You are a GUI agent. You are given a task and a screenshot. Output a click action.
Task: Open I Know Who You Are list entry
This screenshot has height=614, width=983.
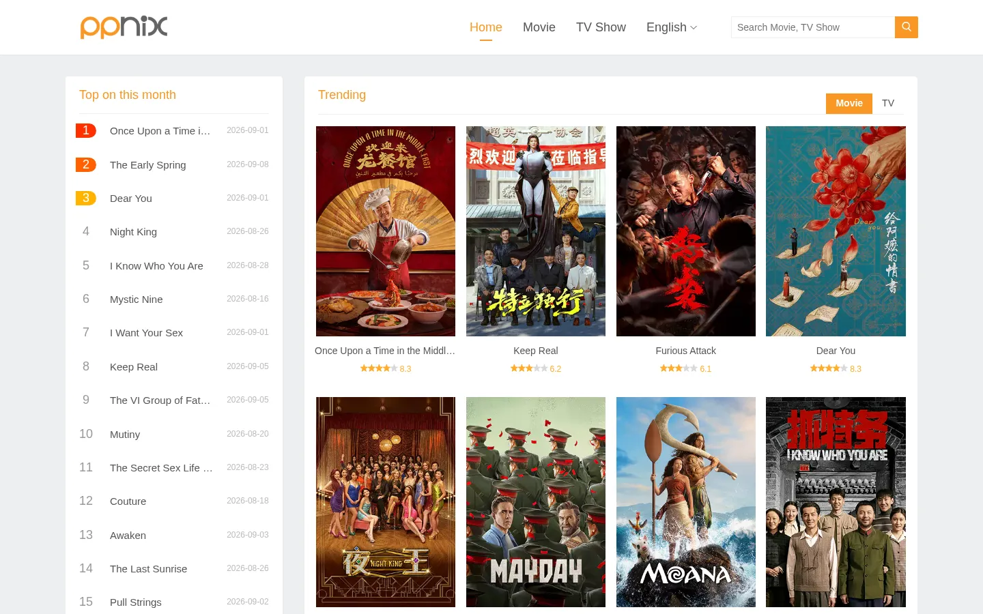156,265
